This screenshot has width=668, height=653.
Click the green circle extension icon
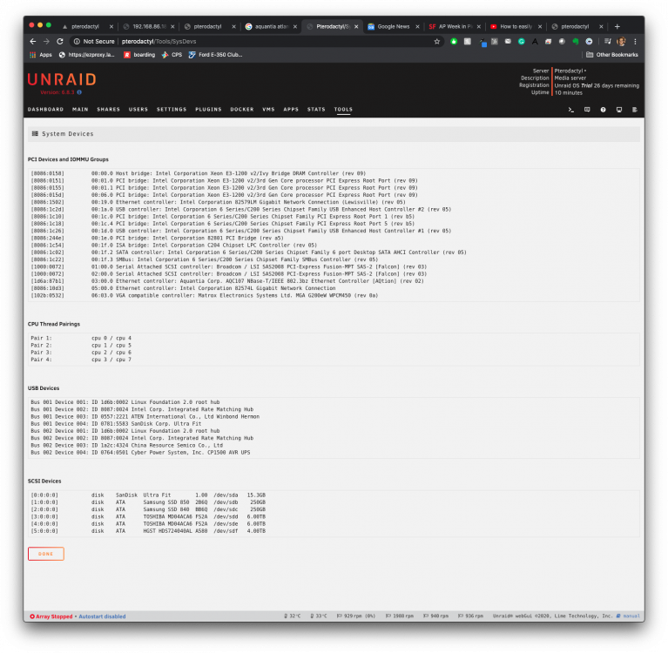[x=454, y=41]
